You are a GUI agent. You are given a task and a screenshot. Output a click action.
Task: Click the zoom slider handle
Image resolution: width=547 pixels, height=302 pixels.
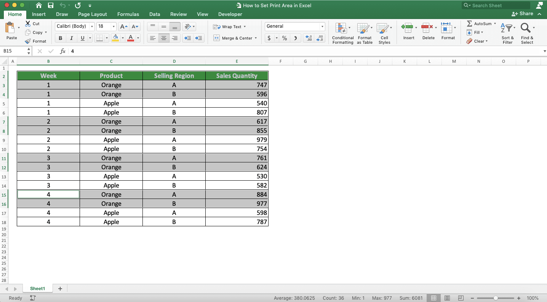(496, 298)
